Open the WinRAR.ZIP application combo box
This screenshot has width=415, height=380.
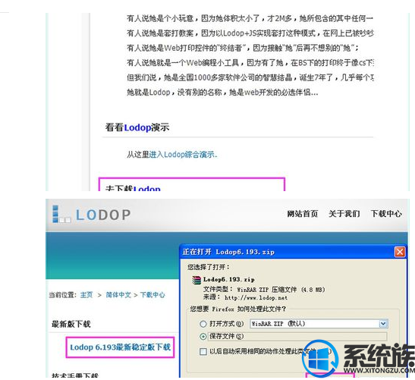[x=319, y=324]
